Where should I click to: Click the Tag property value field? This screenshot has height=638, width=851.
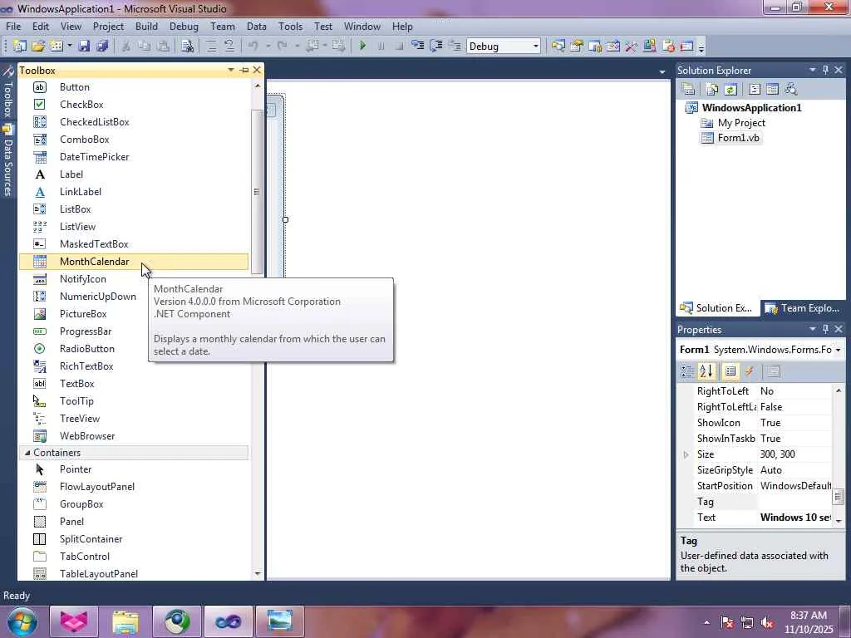[794, 502]
